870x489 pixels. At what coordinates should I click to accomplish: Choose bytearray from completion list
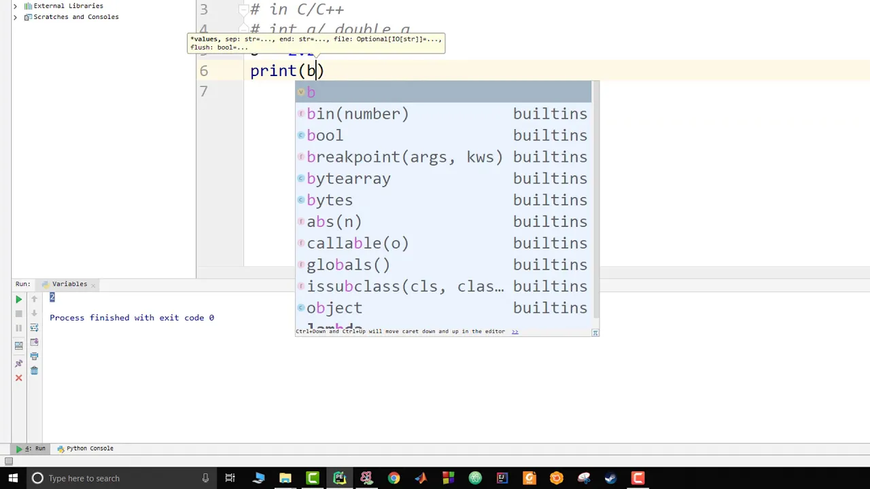point(443,179)
